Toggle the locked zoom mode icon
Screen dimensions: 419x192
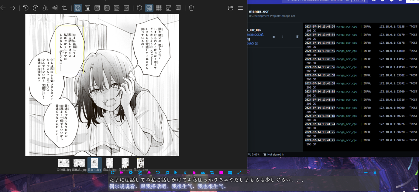tap(88, 8)
